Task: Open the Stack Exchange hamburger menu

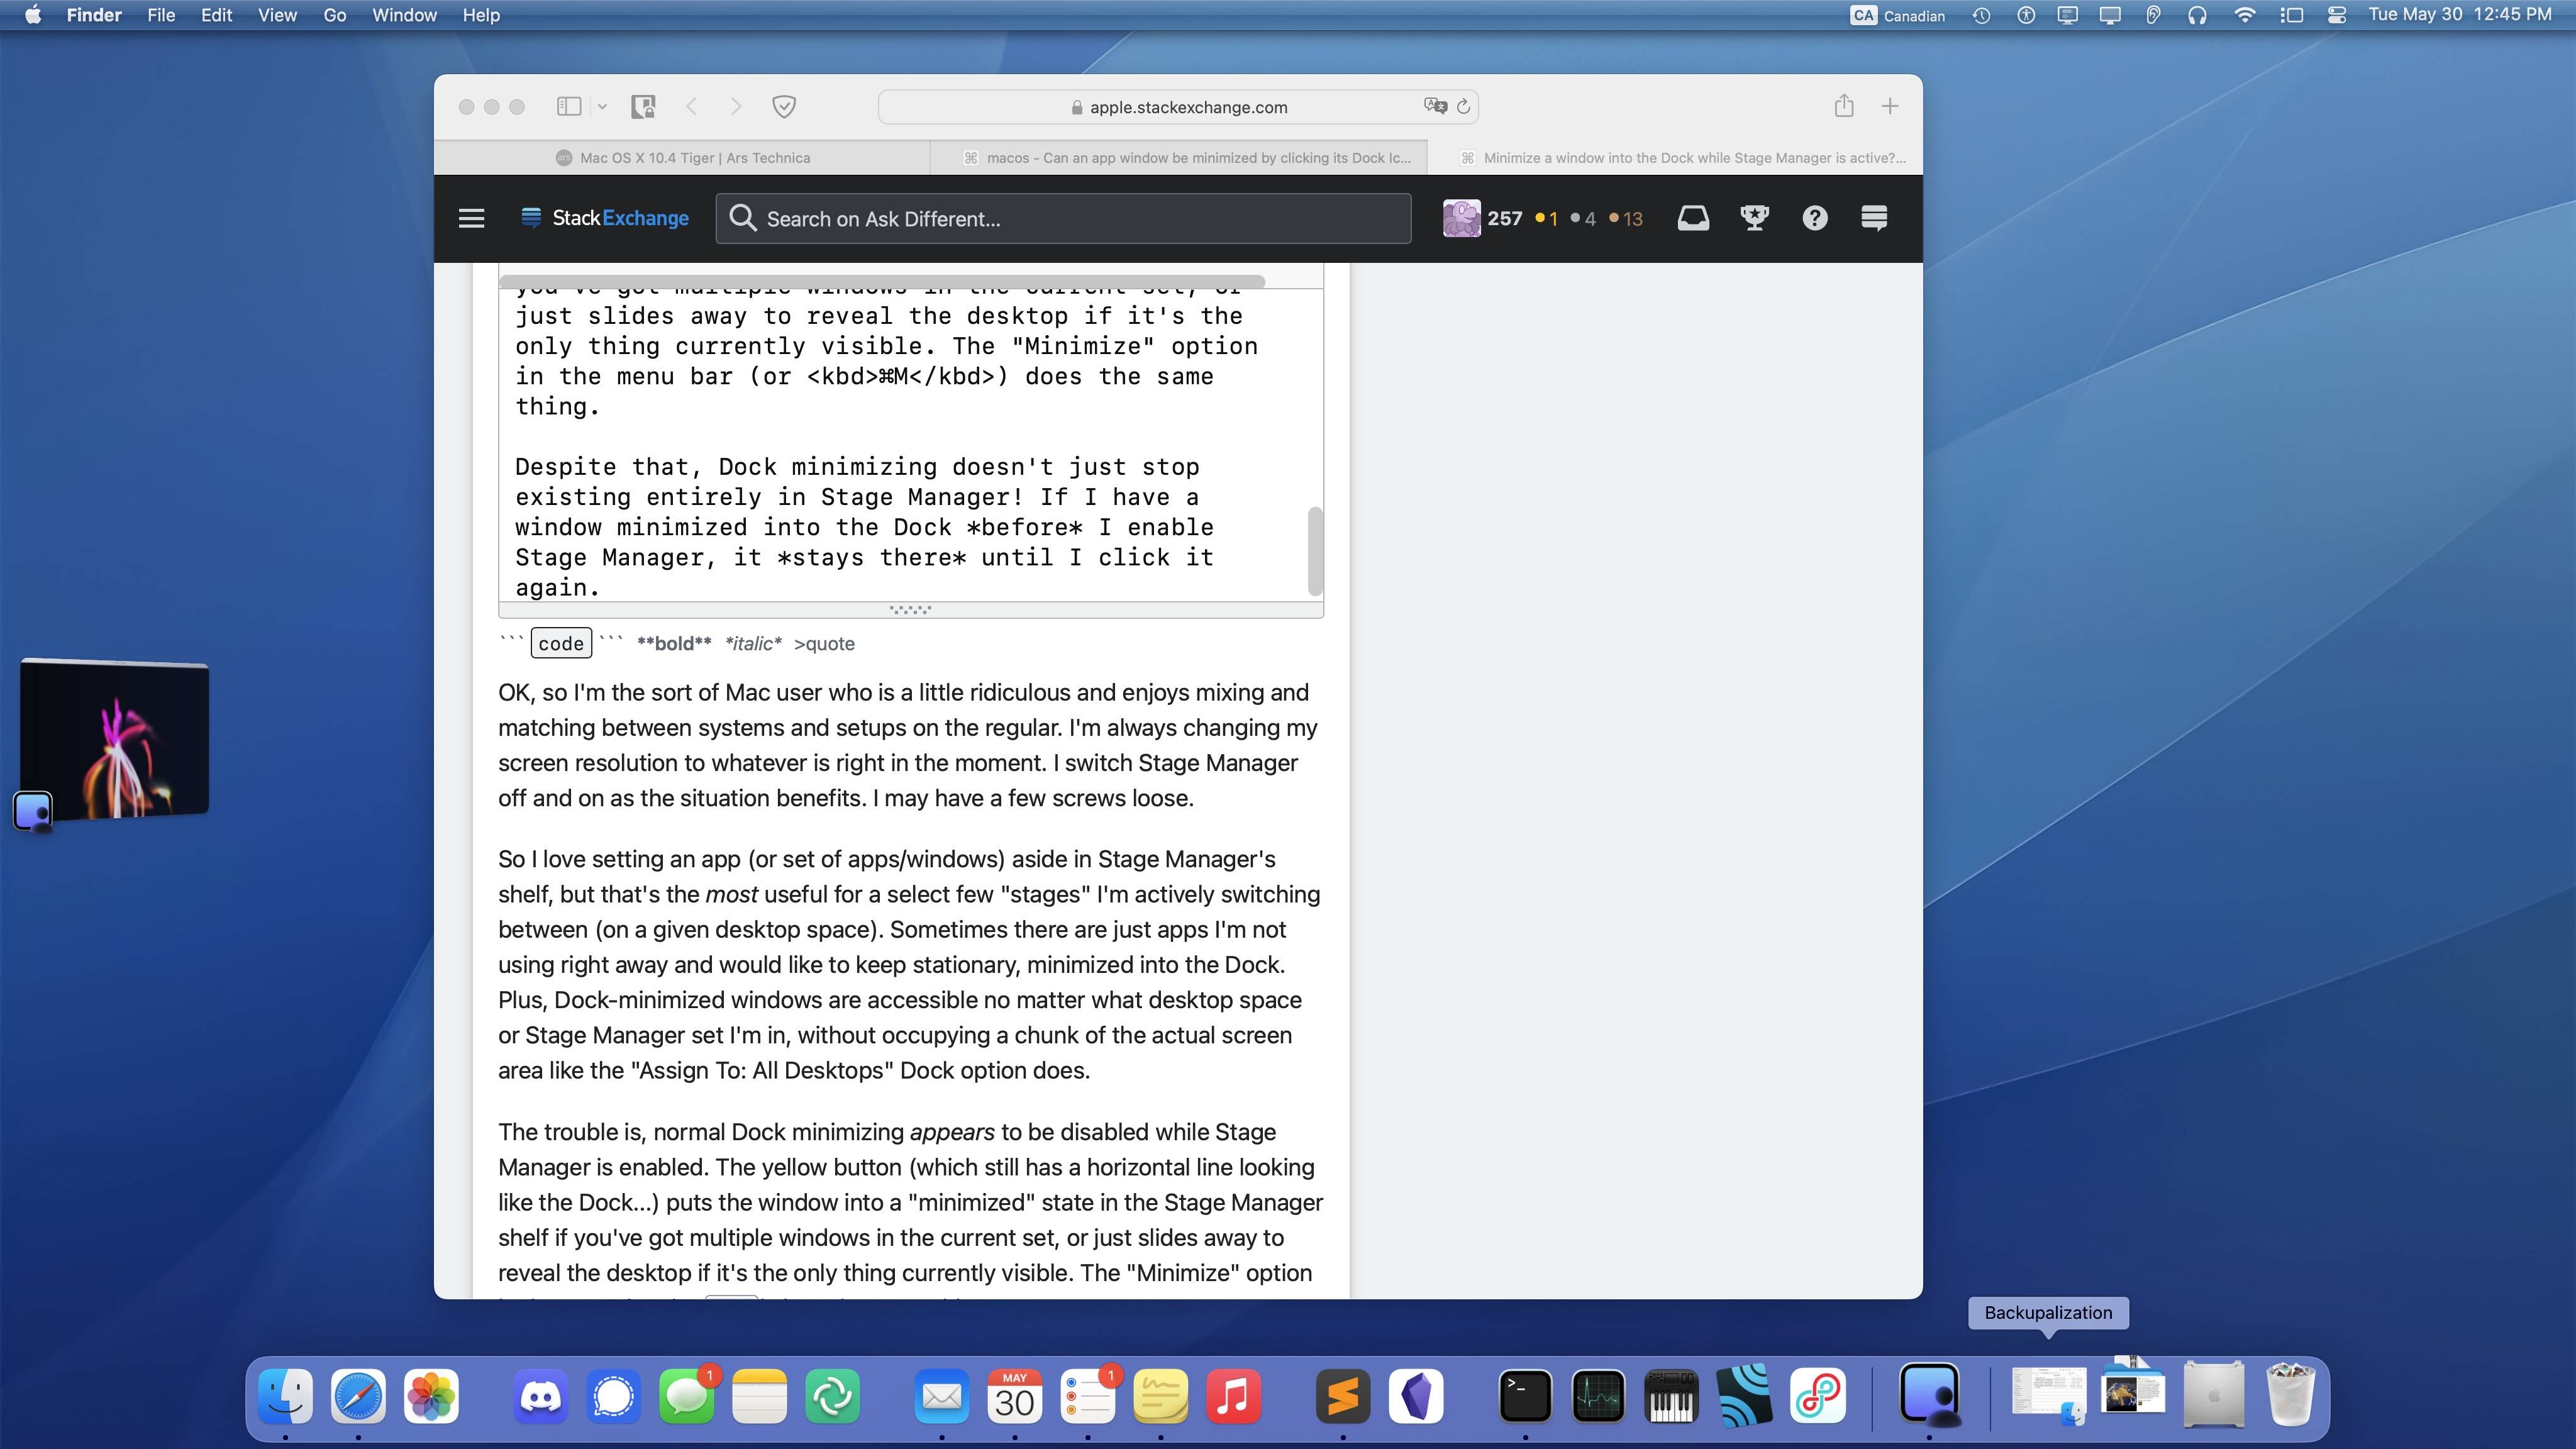Action: [471, 218]
